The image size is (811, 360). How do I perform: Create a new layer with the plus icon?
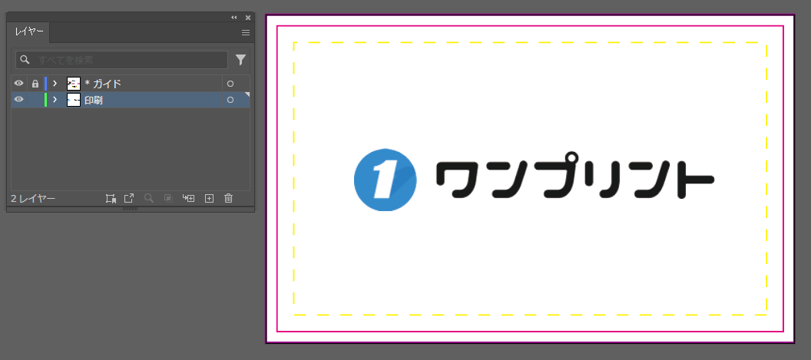[x=209, y=198]
